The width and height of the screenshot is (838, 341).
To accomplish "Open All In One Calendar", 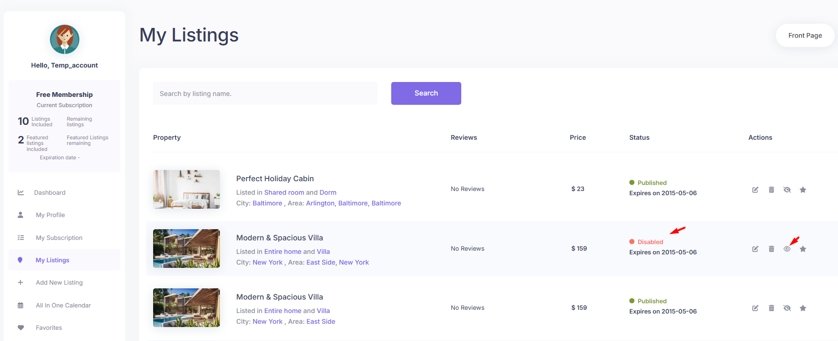I will coord(63,305).
